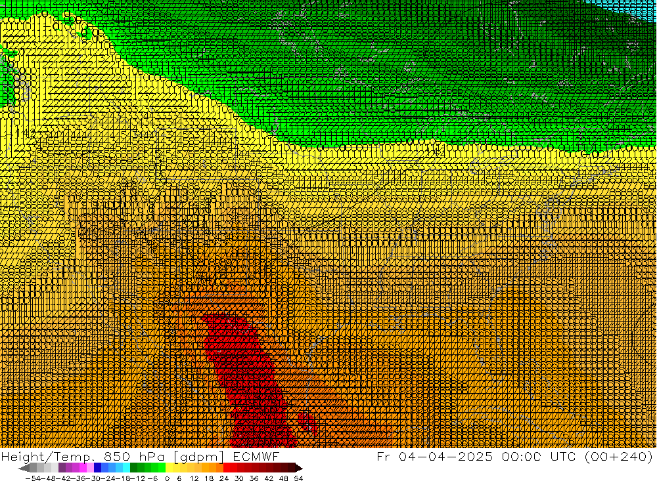Click the dark right arrow of the color scale

pyautogui.click(x=299, y=468)
